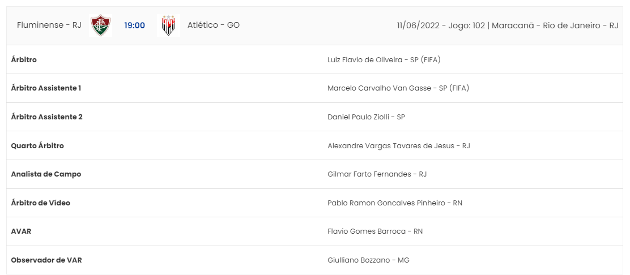Select the Fluminense - RJ team name
The image size is (630, 275).
pos(49,25)
